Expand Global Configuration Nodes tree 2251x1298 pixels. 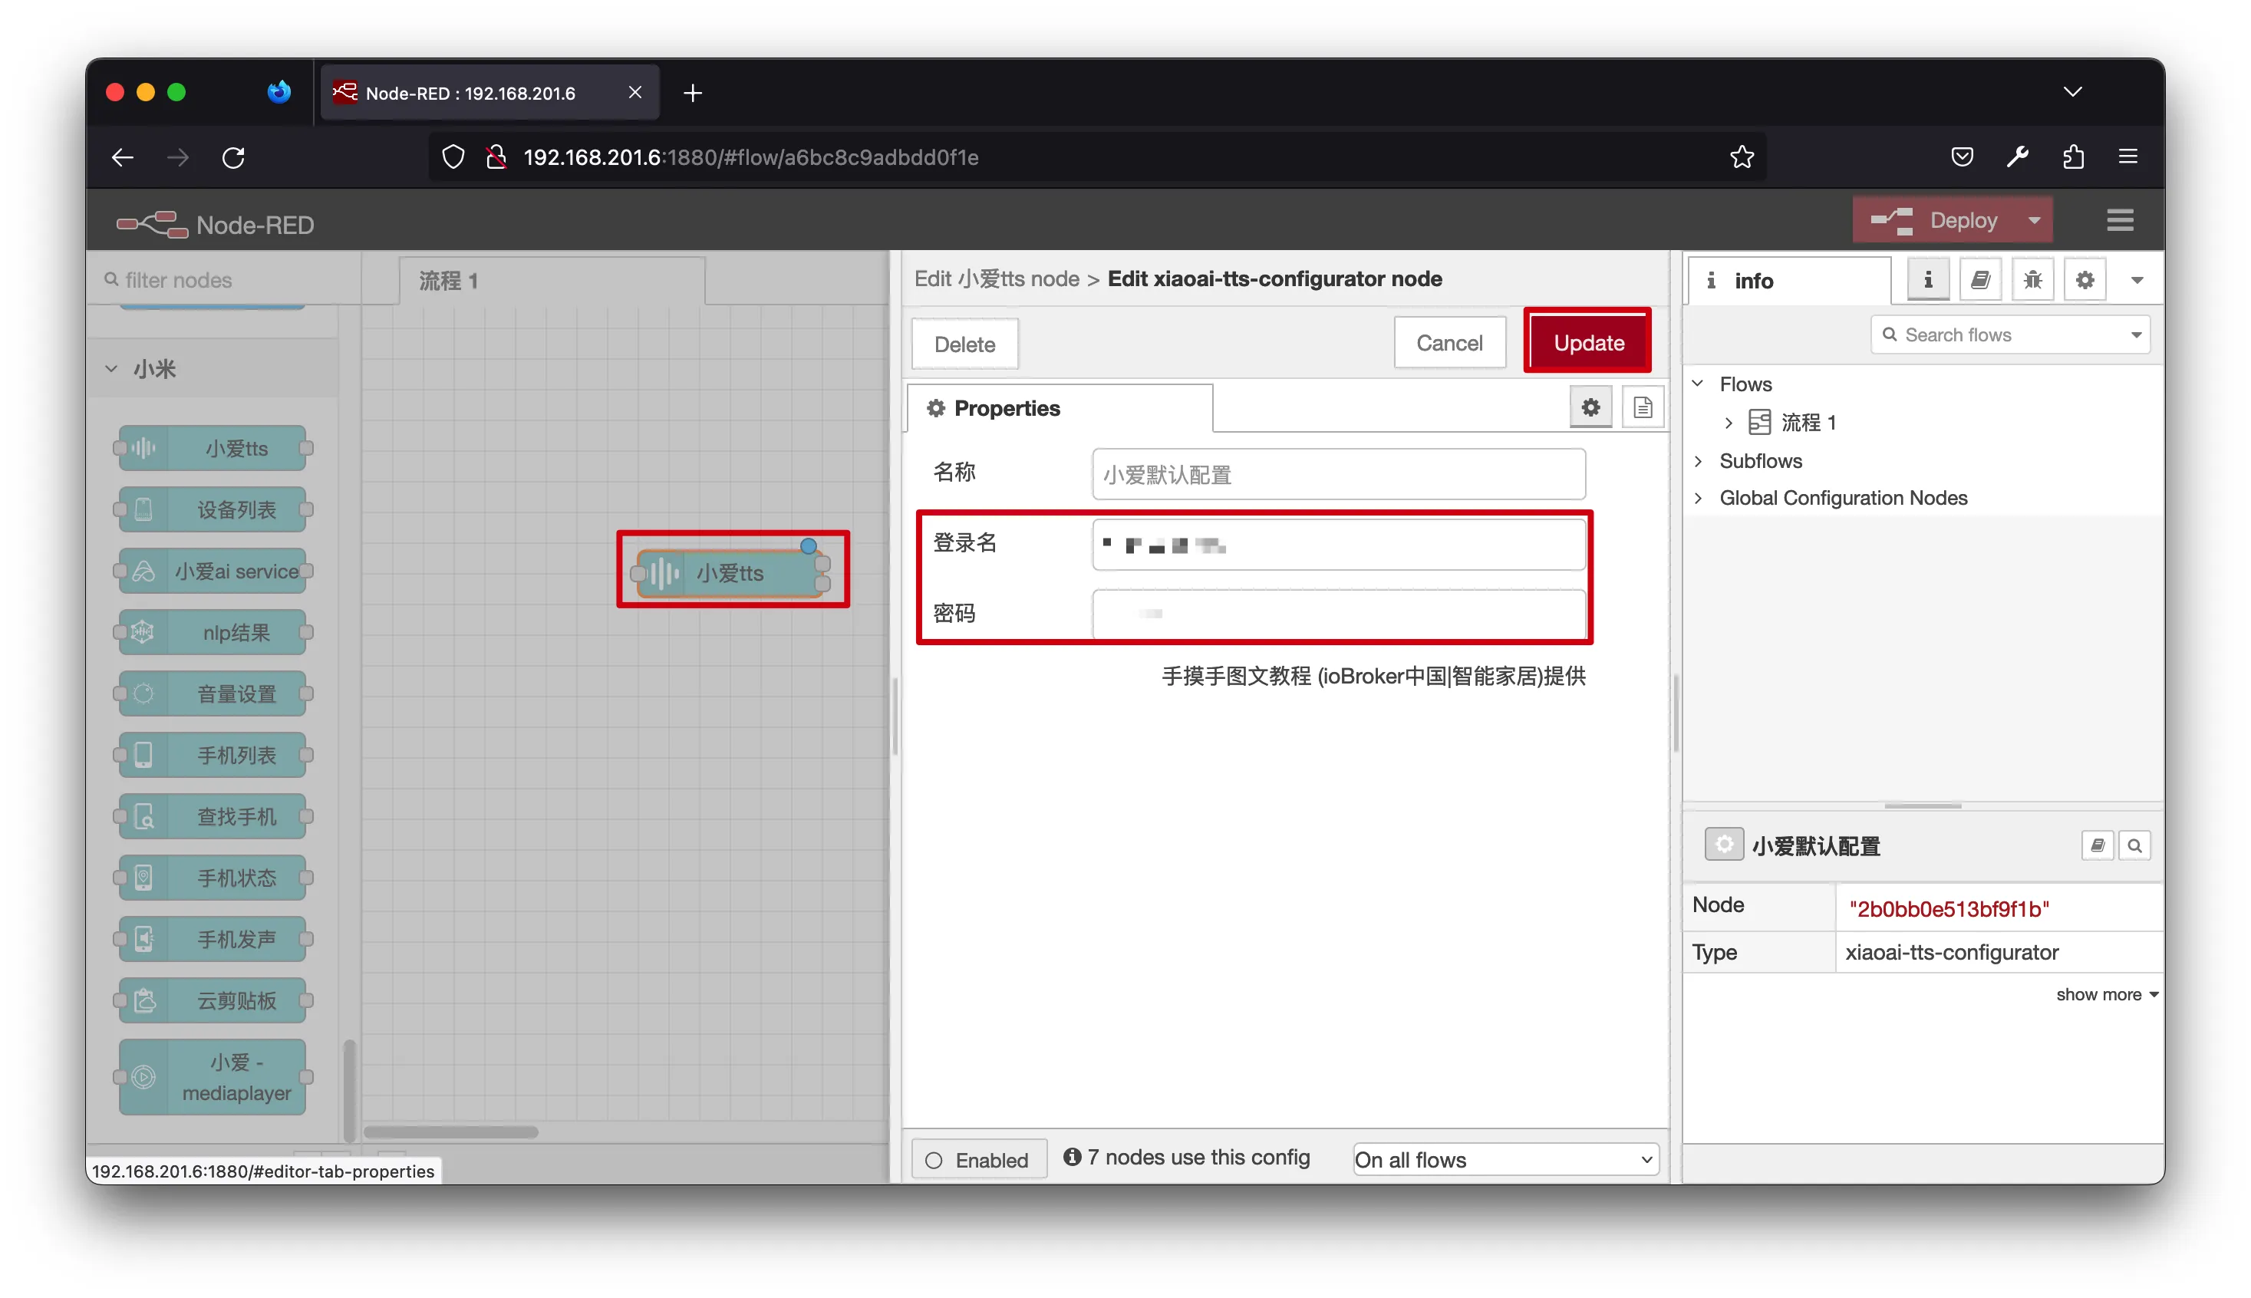pos(1699,497)
